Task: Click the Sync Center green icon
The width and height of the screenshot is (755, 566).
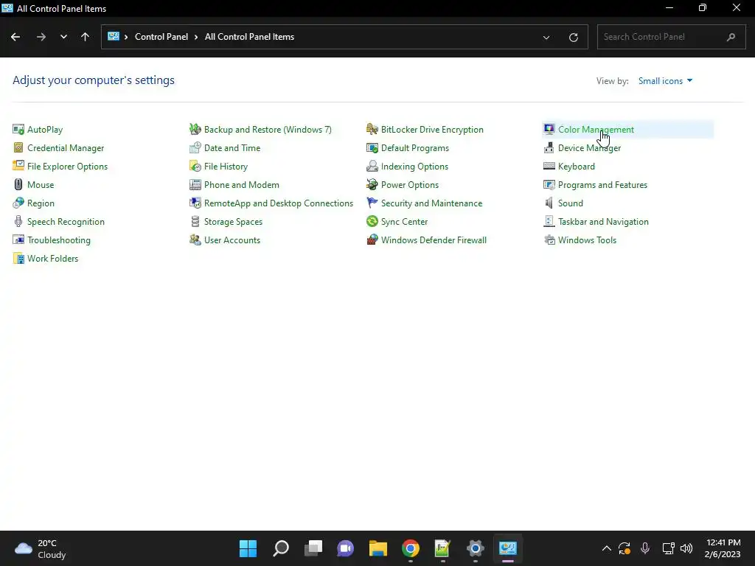Action: 372,221
